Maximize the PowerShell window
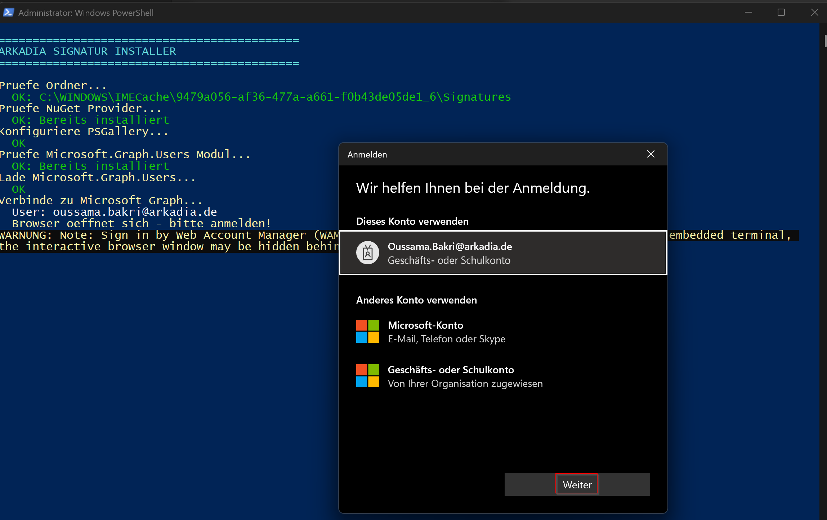The width and height of the screenshot is (827, 520). 781,13
